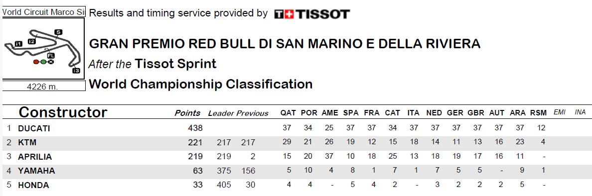Select the KTM constructor row
The width and height of the screenshot is (592, 196).
click(296, 143)
